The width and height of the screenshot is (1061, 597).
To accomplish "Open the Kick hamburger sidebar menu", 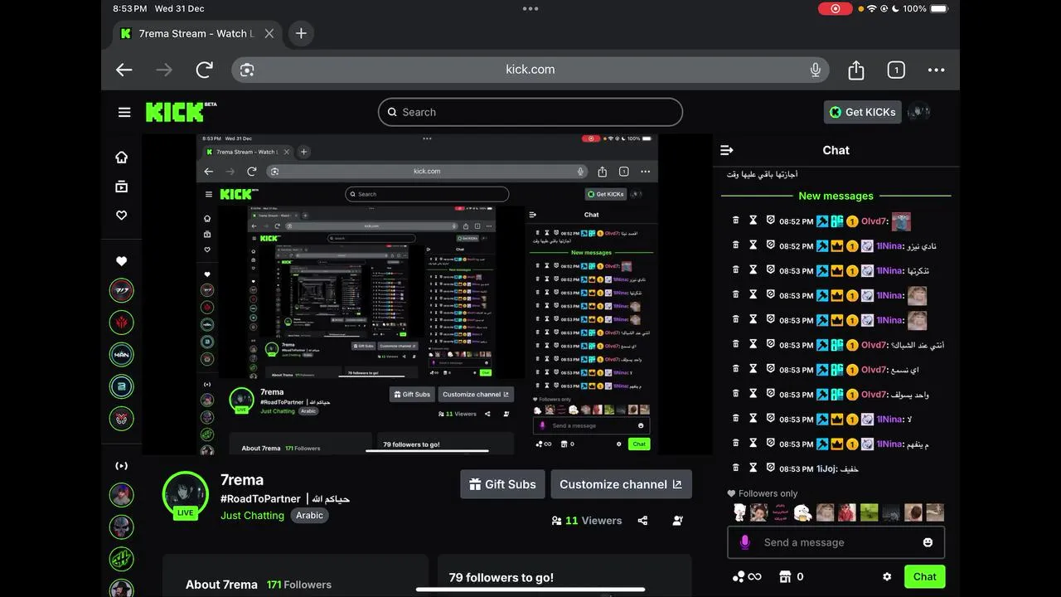I will click(124, 112).
